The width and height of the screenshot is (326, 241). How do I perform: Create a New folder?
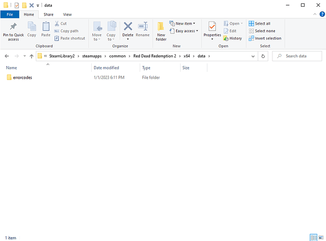(161, 31)
